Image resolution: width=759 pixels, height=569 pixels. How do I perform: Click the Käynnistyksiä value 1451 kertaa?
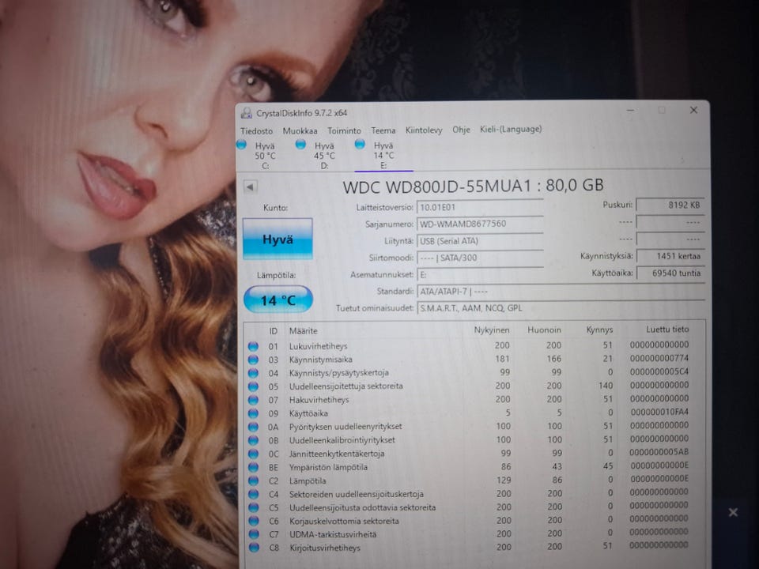670,256
